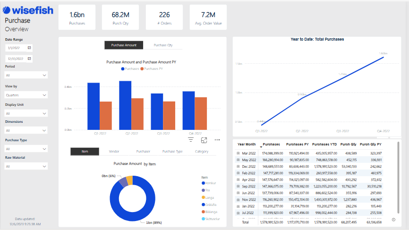Open the View by Quarters dropdown
This screenshot has width=409, height=230.
click(26, 95)
